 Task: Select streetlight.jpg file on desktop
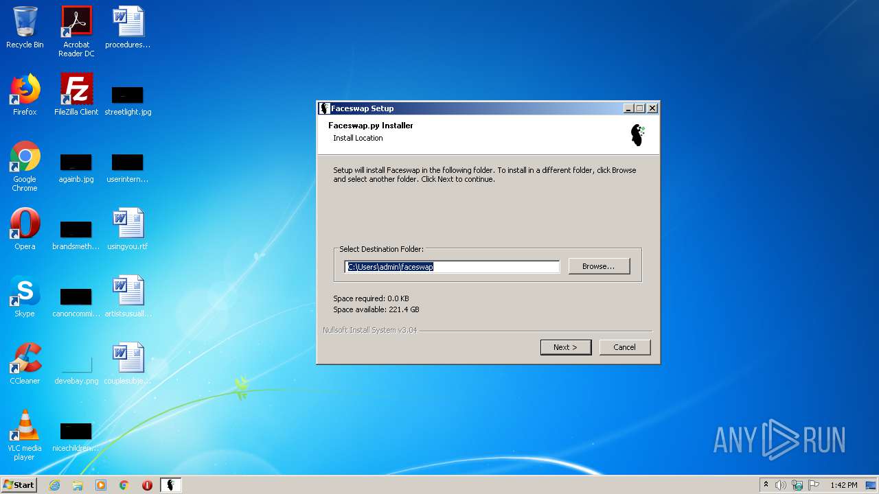(x=128, y=100)
